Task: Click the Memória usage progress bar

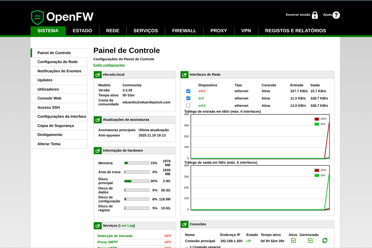Action: (x=137, y=163)
